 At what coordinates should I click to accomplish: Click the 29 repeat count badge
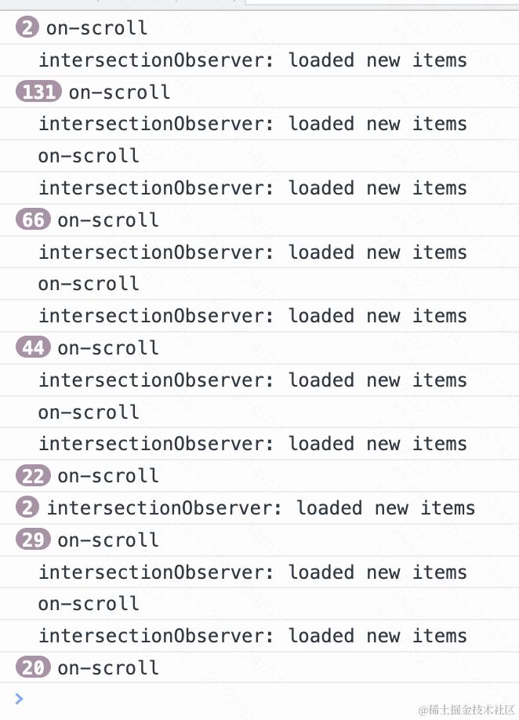tap(33, 540)
